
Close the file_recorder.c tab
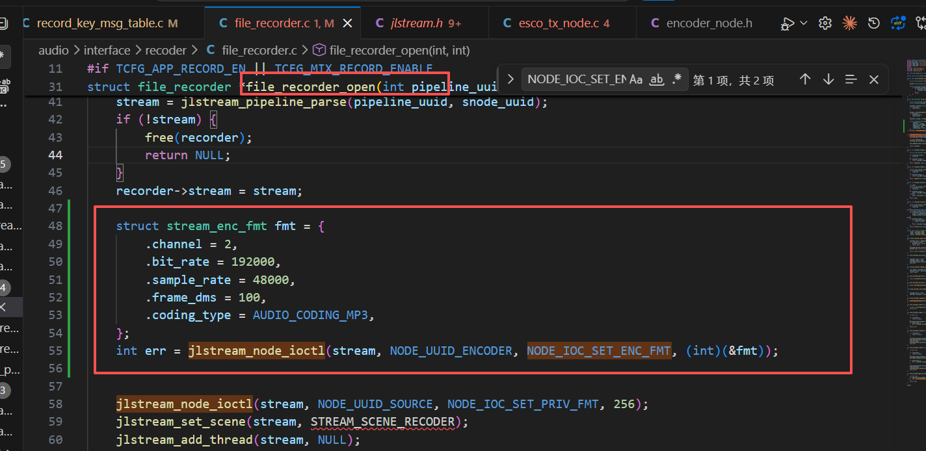tap(347, 23)
